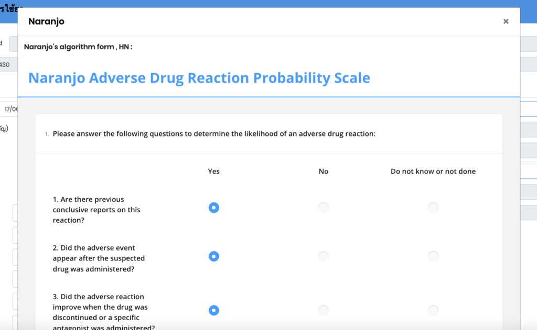Image resolution: width=537 pixels, height=330 pixels.
Task: Select No for previous conclusive reports question
Action: click(324, 208)
